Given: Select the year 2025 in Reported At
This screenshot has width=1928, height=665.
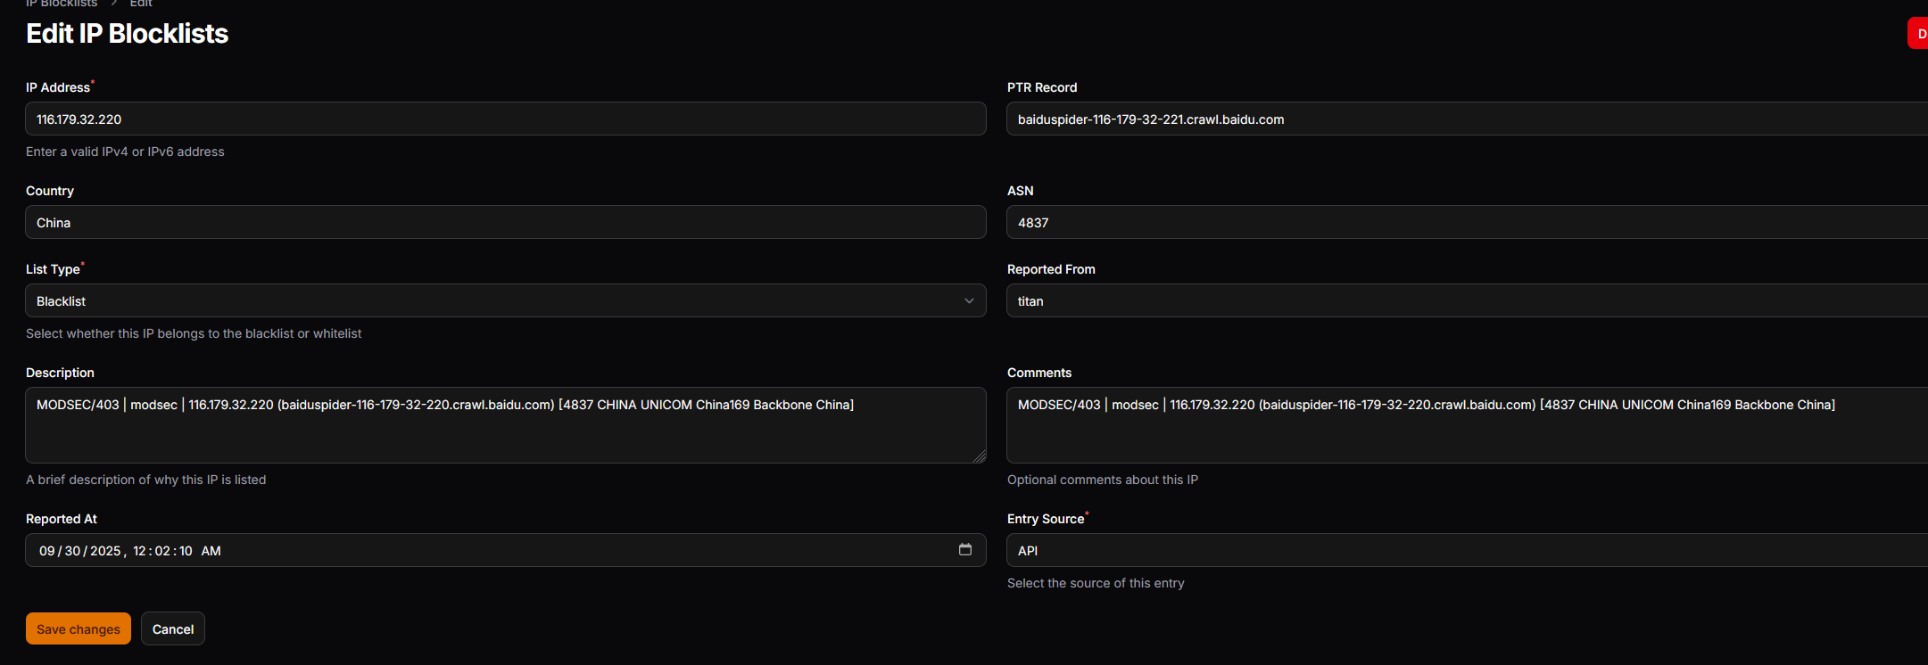Looking at the screenshot, I should (x=105, y=551).
